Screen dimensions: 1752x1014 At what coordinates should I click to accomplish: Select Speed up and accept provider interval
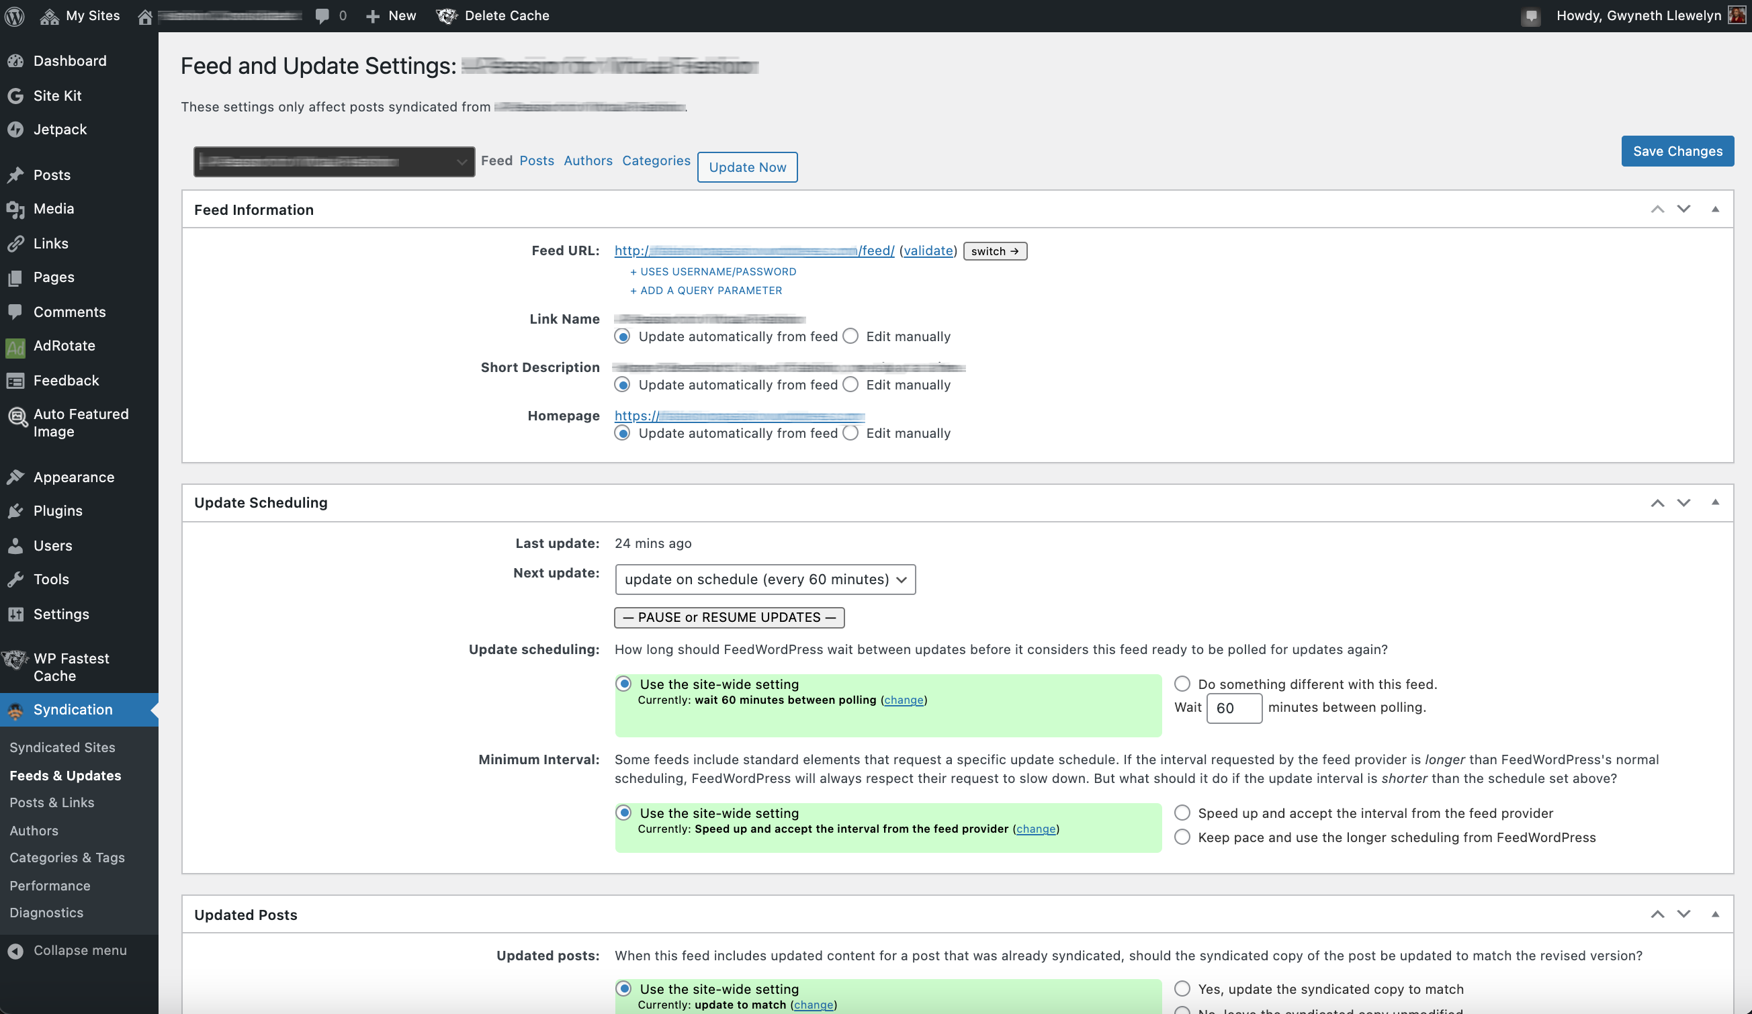[1182, 813]
